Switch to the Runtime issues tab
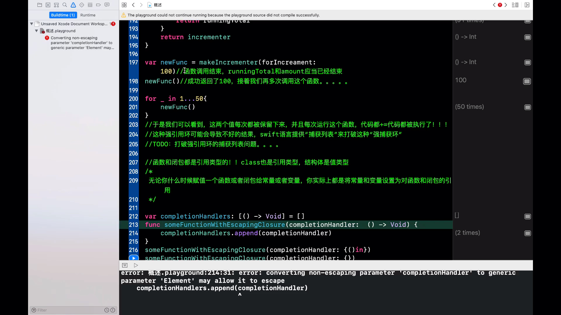 [x=88, y=15]
